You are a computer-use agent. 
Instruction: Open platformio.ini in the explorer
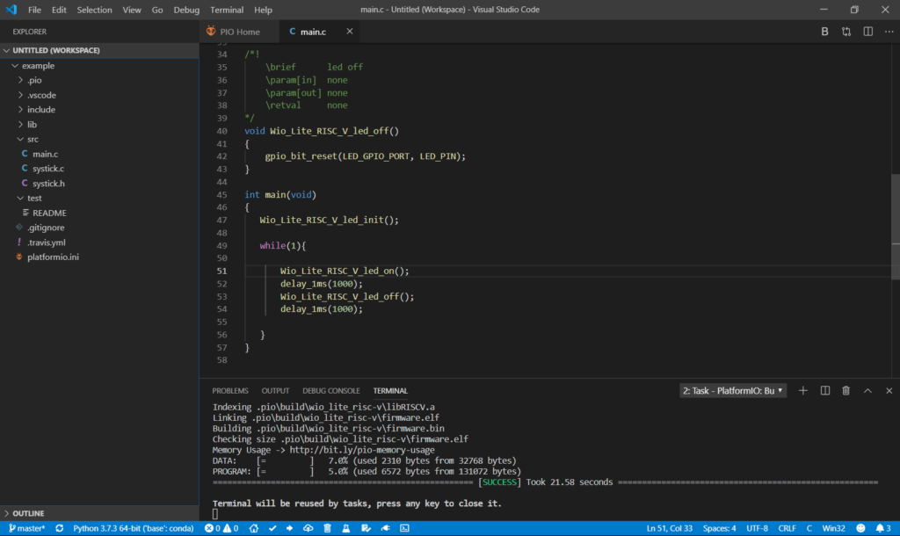53,257
